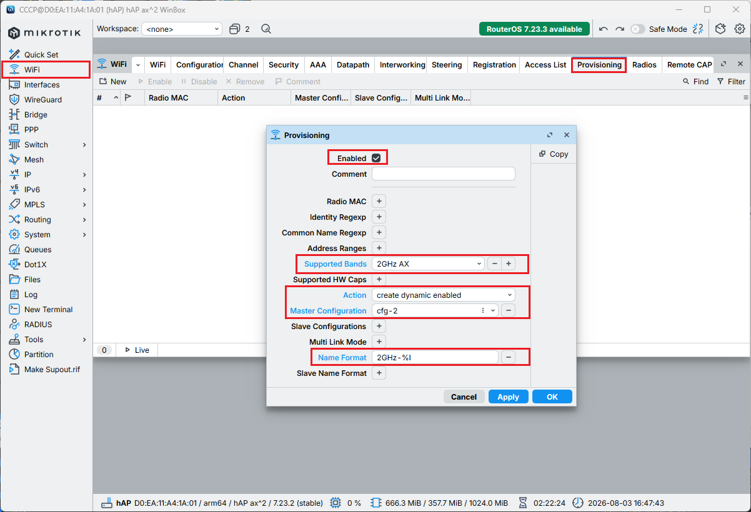Expand the Radio MAC field
The width and height of the screenshot is (751, 512).
coord(379,201)
